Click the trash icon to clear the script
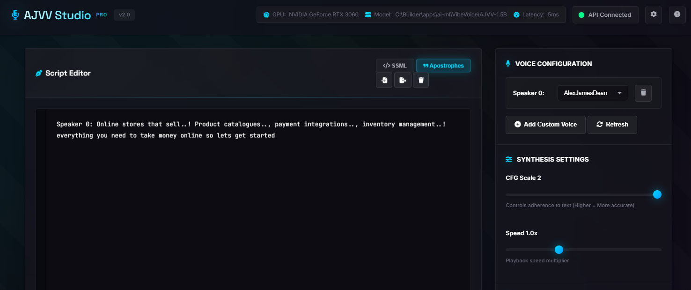 click(x=420, y=80)
